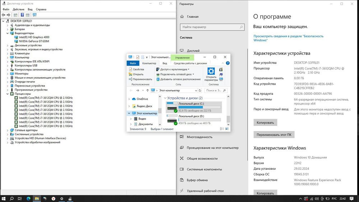Viewport: 359px width, 202px height.
Task: Switch to the Средства работы с дисками tab
Action: click(x=190, y=63)
